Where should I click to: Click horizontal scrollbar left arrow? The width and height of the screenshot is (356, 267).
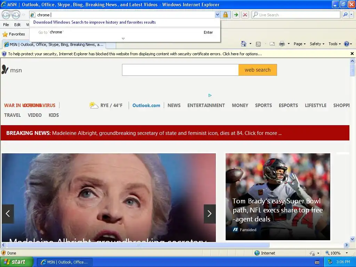(x=3, y=245)
